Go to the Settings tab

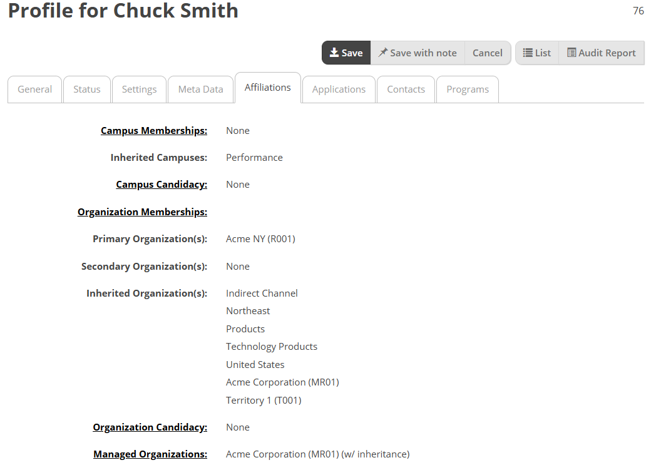tap(139, 89)
